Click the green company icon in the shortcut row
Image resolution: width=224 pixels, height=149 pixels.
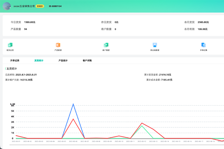pyautogui.click(x=9, y=45)
